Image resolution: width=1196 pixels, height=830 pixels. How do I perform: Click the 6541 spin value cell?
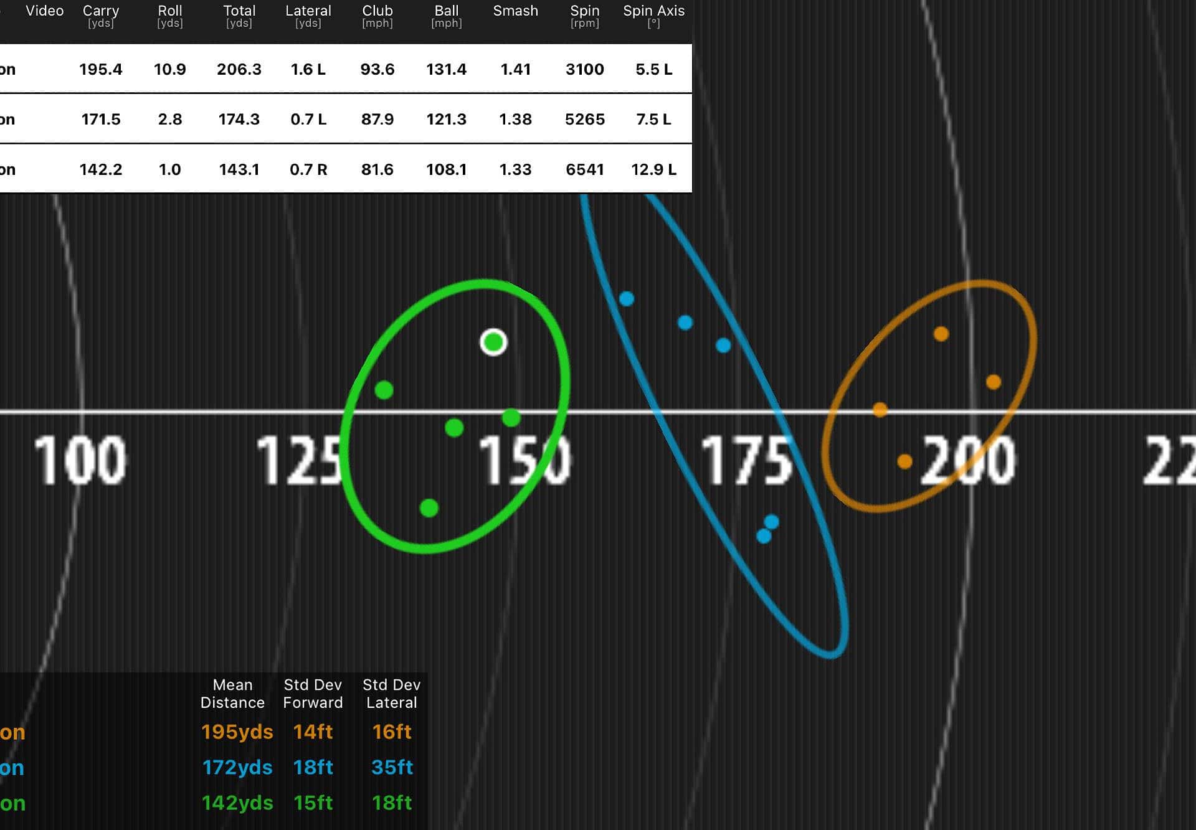584,169
